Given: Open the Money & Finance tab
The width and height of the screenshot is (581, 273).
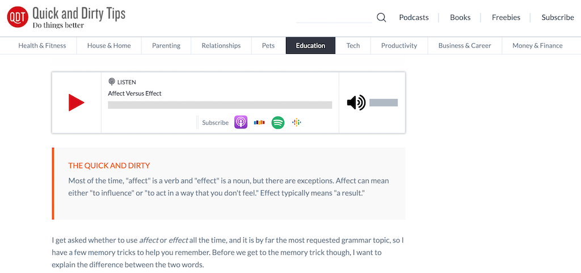Looking at the screenshot, I should [537, 45].
